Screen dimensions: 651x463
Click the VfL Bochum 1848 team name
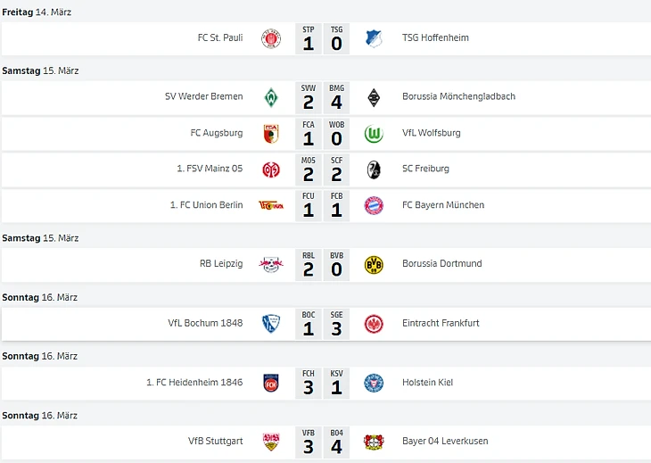pos(205,323)
